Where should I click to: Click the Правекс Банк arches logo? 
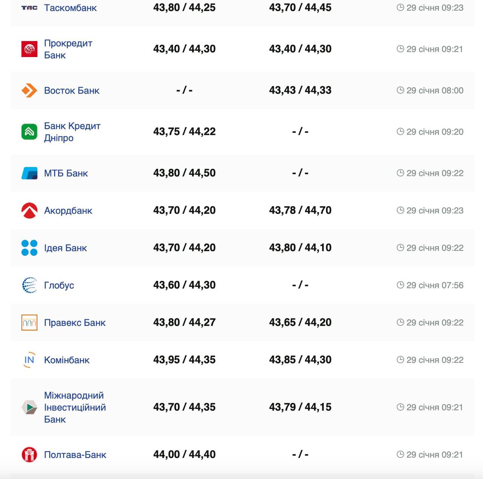29,323
